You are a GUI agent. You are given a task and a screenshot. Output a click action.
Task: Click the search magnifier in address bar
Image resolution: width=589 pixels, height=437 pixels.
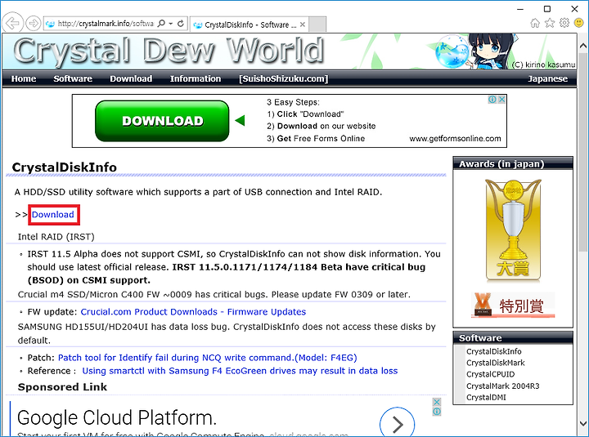(161, 24)
